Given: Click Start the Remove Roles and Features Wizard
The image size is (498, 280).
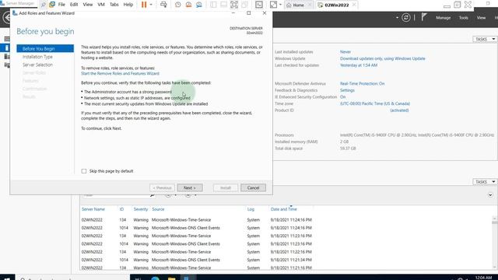Looking at the screenshot, I should click(120, 73).
